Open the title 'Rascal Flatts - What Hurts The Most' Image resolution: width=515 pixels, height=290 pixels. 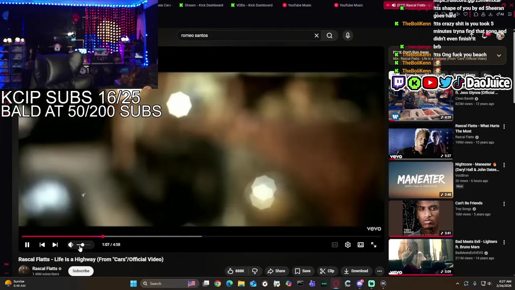click(x=477, y=128)
